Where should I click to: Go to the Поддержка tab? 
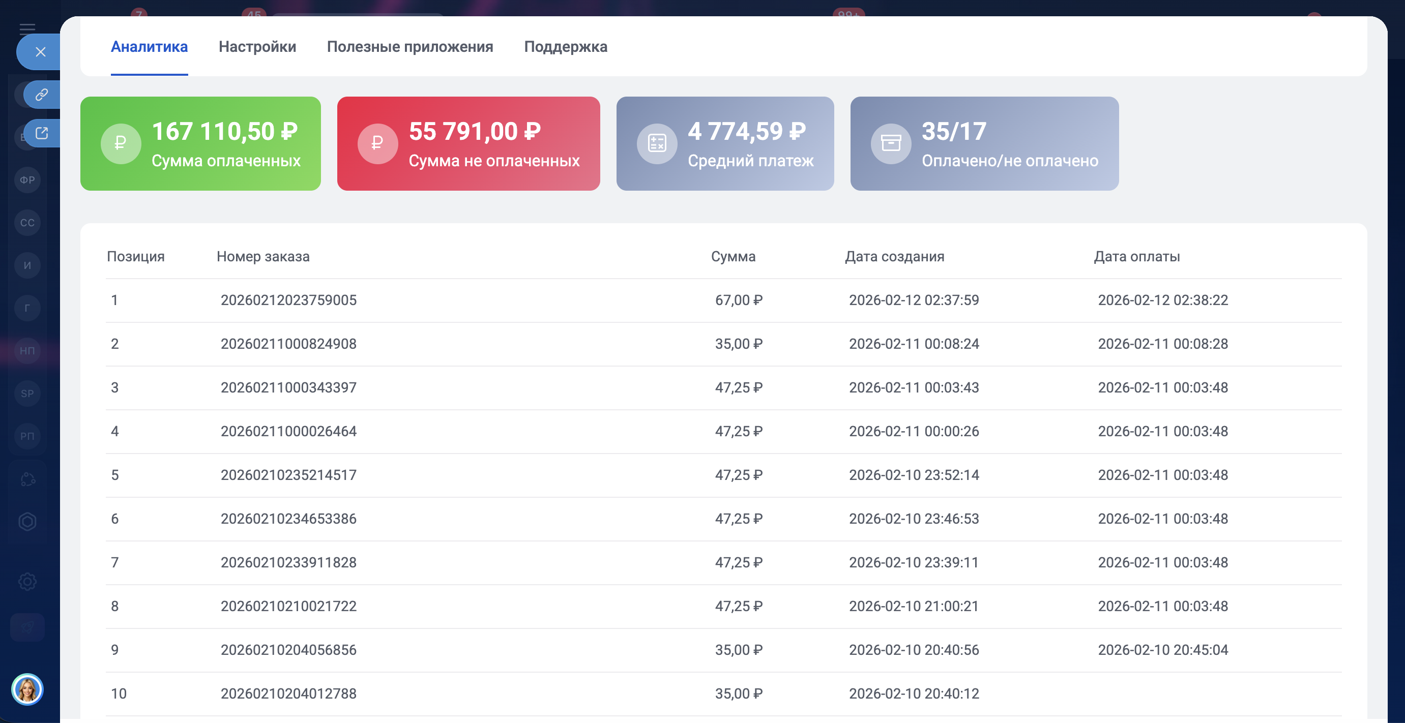click(x=565, y=47)
